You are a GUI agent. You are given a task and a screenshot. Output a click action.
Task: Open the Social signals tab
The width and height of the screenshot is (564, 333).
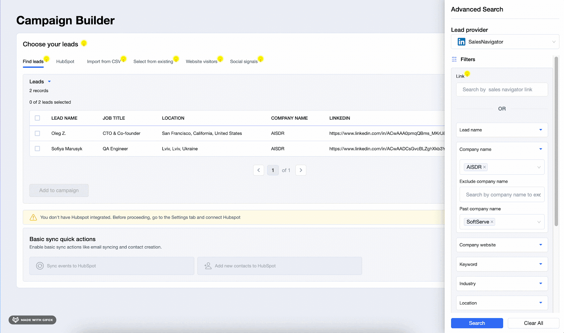(x=244, y=61)
